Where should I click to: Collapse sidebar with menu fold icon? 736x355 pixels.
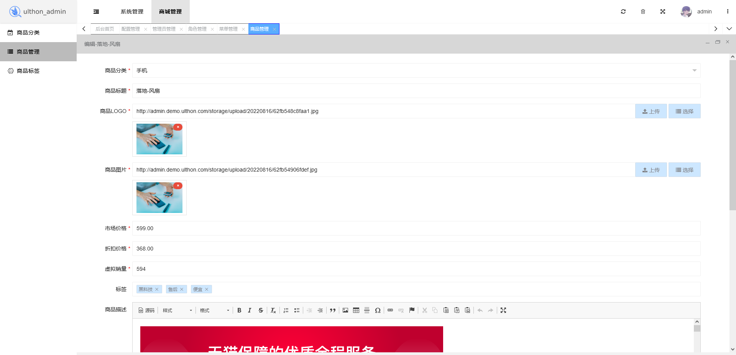tap(96, 11)
